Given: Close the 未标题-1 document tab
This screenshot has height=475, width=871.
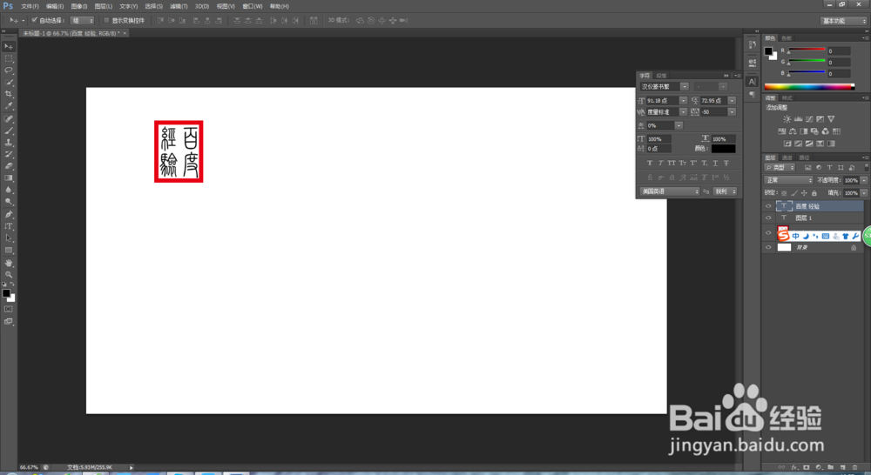Looking at the screenshot, I should point(125,33).
